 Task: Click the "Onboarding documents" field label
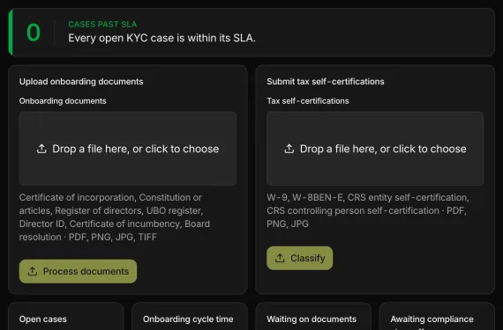pos(63,101)
